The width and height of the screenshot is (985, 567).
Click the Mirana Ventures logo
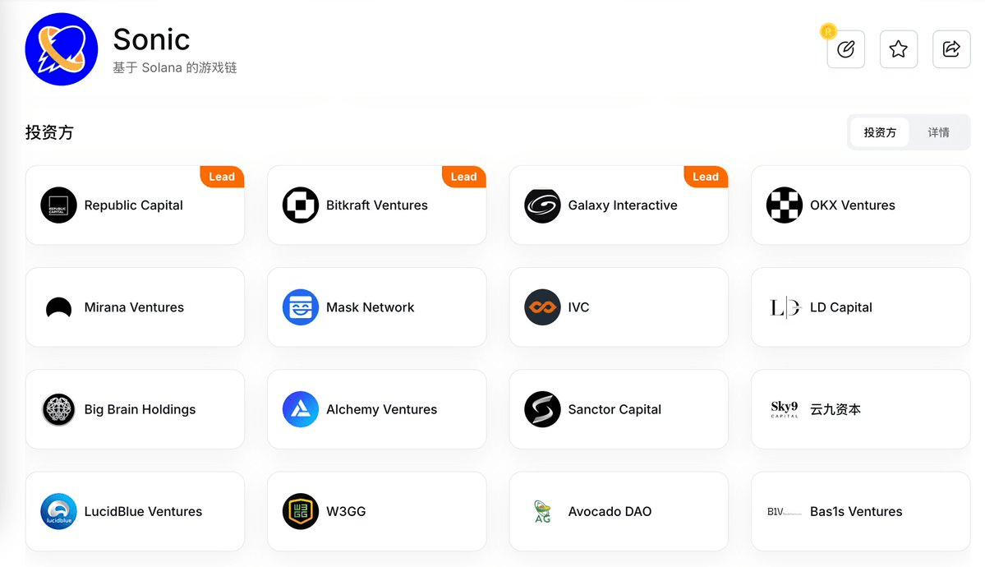tap(58, 307)
